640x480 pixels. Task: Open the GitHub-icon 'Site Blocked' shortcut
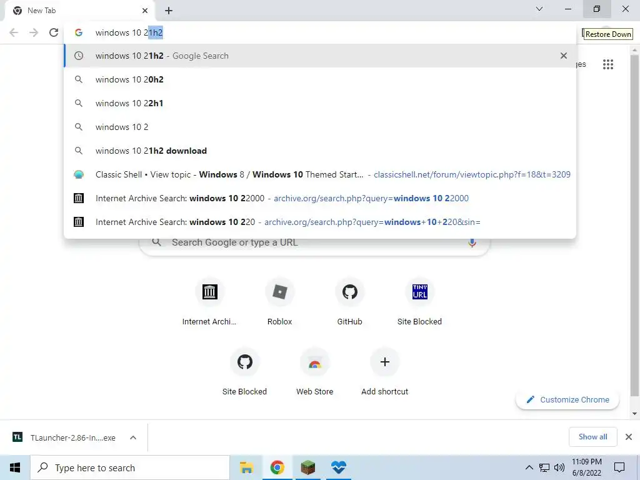click(x=244, y=372)
